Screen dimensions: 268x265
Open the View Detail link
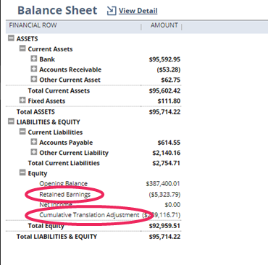tap(138, 11)
